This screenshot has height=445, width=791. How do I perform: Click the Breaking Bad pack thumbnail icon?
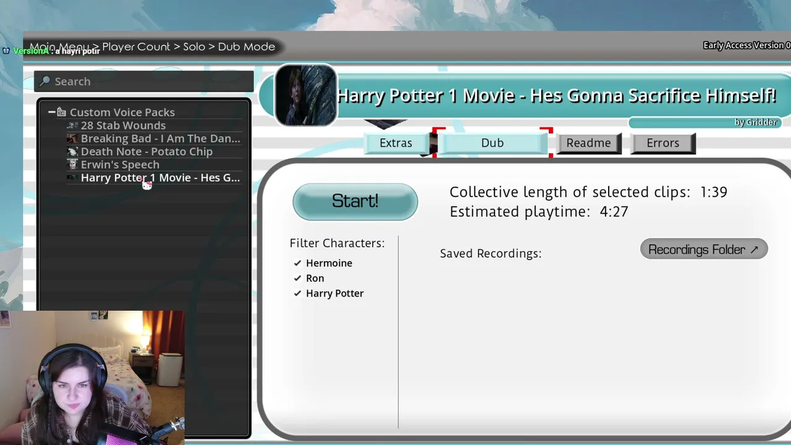coord(72,138)
